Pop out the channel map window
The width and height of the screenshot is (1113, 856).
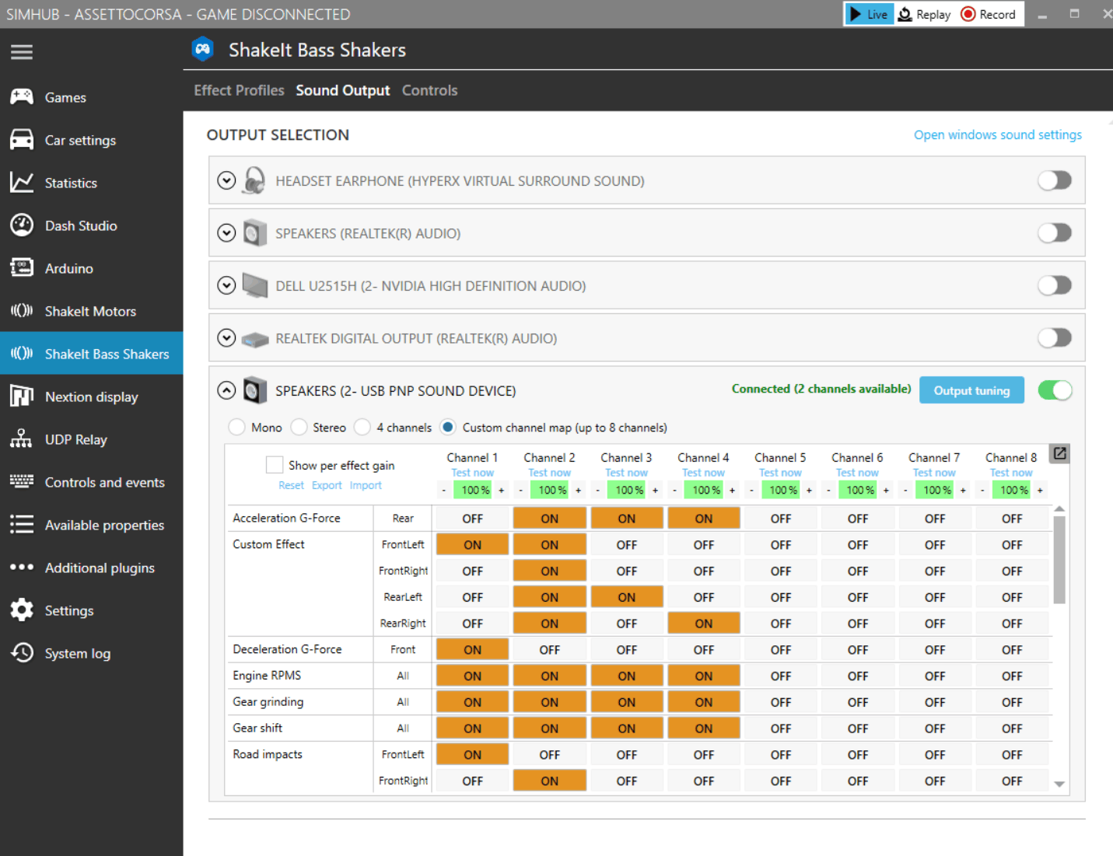tap(1059, 453)
